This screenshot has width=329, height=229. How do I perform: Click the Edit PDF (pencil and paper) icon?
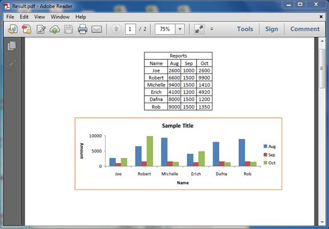pyautogui.click(x=41, y=29)
